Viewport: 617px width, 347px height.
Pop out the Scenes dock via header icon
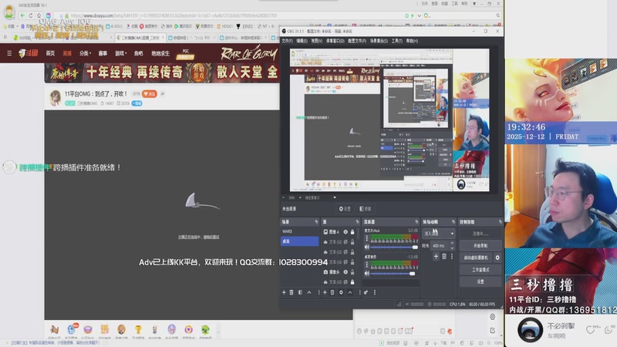tap(316, 222)
